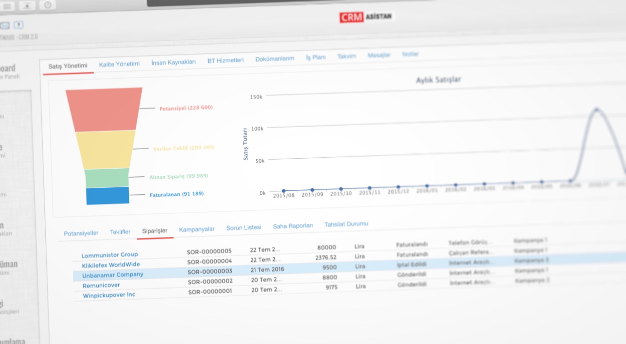
Task: Open Lommunistor Group customer link
Action: pyautogui.click(x=110, y=255)
